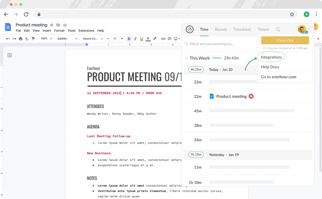322x199 pixels.
Task: Click the Product meeting document title
Action: pos(31,25)
